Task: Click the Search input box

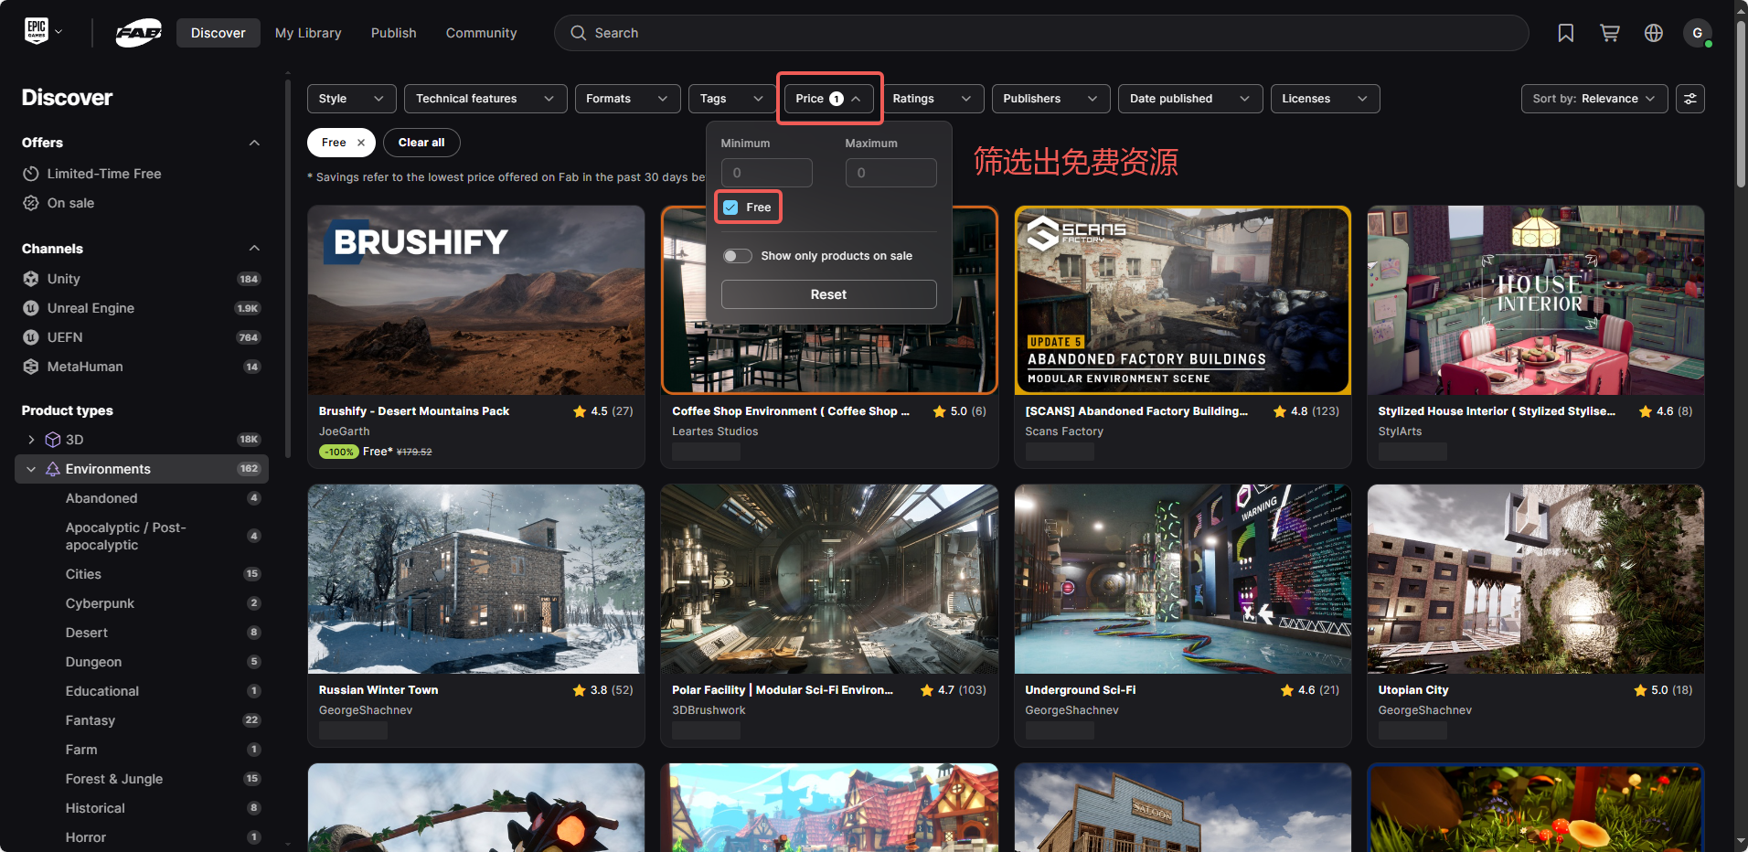Action: [x=1041, y=33]
